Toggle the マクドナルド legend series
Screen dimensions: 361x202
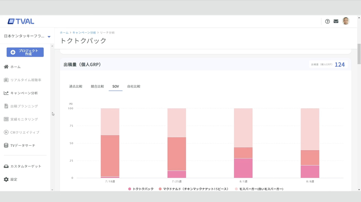pyautogui.click(x=193, y=189)
